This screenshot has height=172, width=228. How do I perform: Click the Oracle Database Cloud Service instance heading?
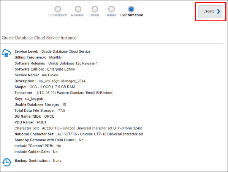click(40, 38)
